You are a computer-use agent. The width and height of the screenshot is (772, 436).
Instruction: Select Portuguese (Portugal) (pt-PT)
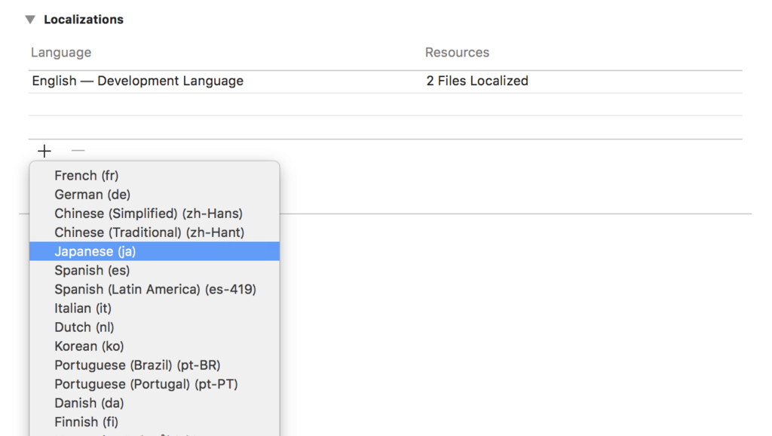pos(155,384)
